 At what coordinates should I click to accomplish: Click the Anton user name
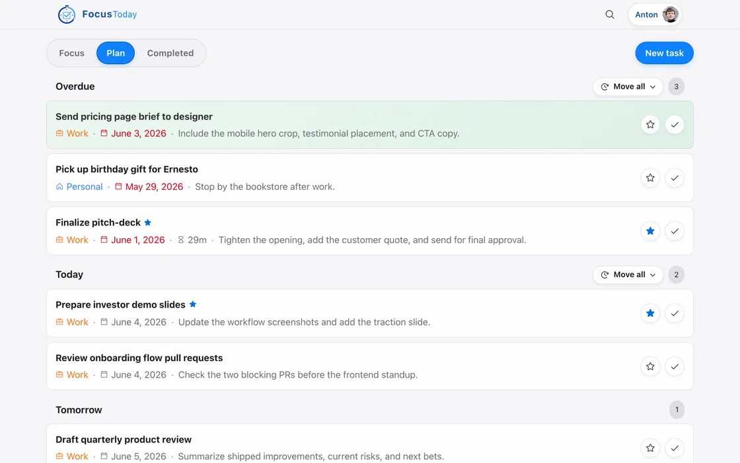click(646, 15)
